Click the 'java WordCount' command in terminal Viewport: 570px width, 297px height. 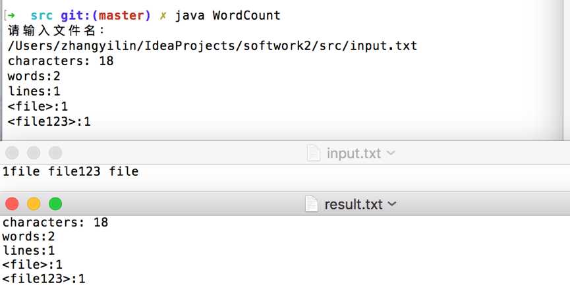[228, 16]
